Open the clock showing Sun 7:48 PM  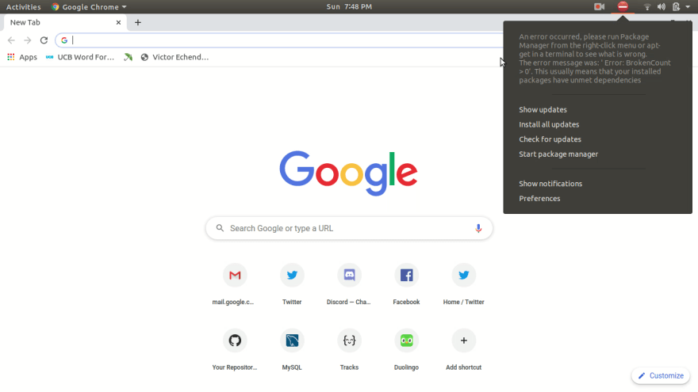click(x=349, y=6)
